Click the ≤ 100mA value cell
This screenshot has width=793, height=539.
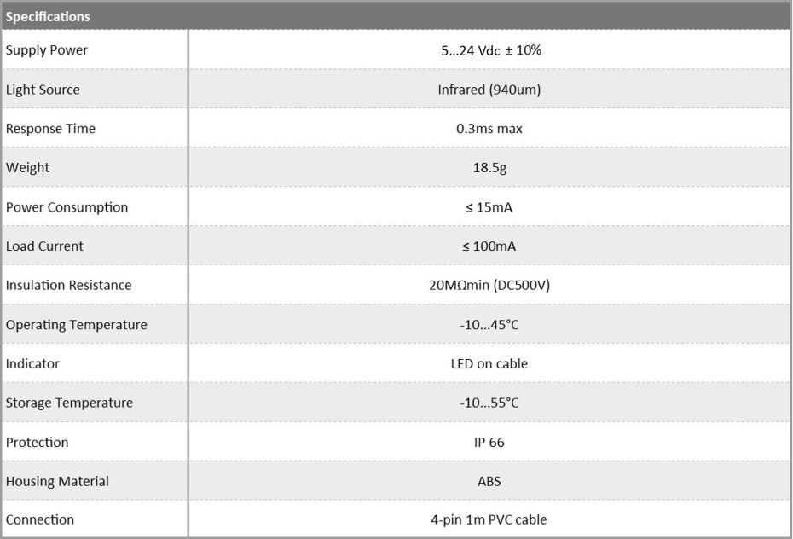tap(489, 246)
